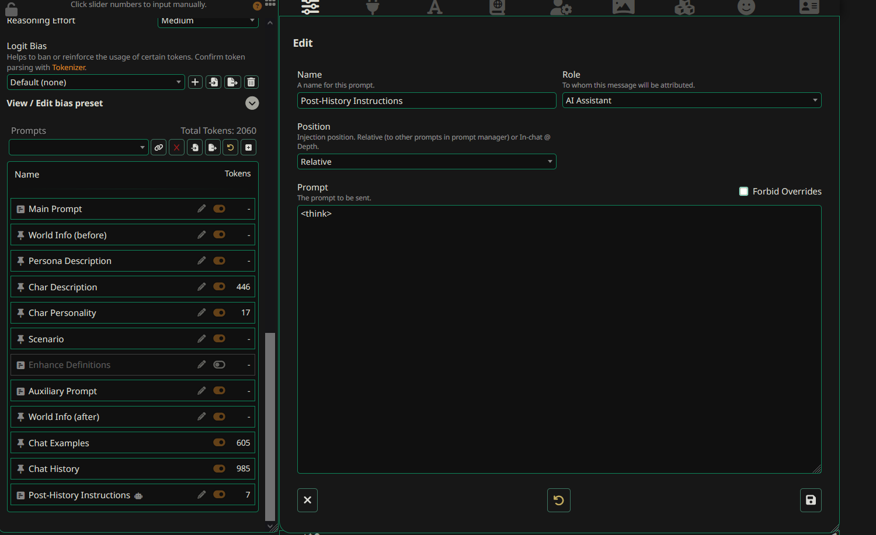Inspect the World Info (after) prompt name

(64, 417)
